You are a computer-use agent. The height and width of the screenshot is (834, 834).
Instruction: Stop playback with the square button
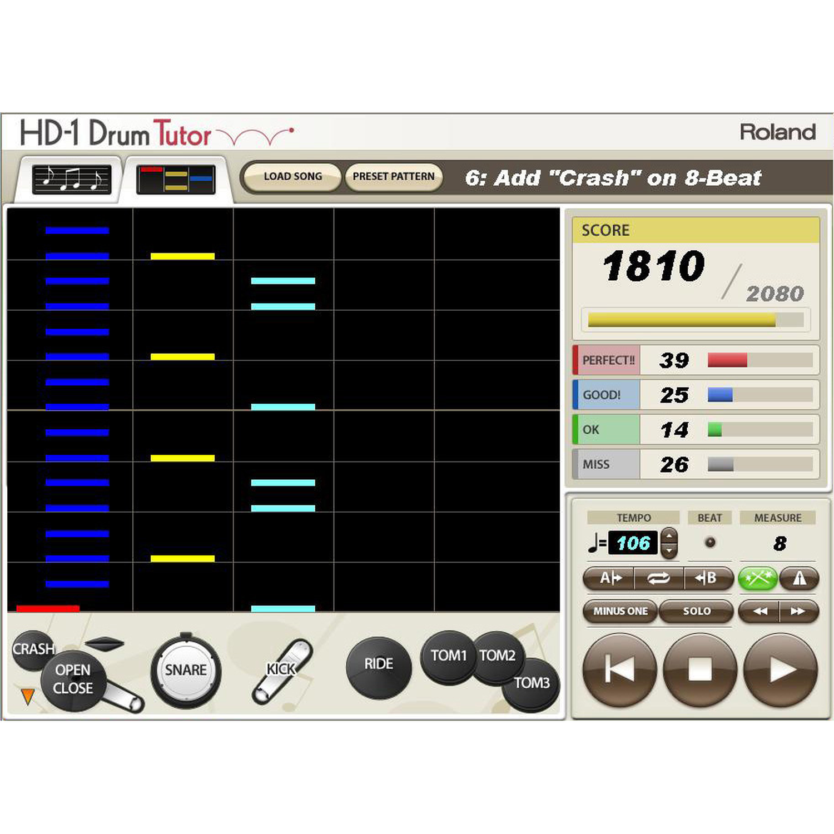tap(700, 669)
